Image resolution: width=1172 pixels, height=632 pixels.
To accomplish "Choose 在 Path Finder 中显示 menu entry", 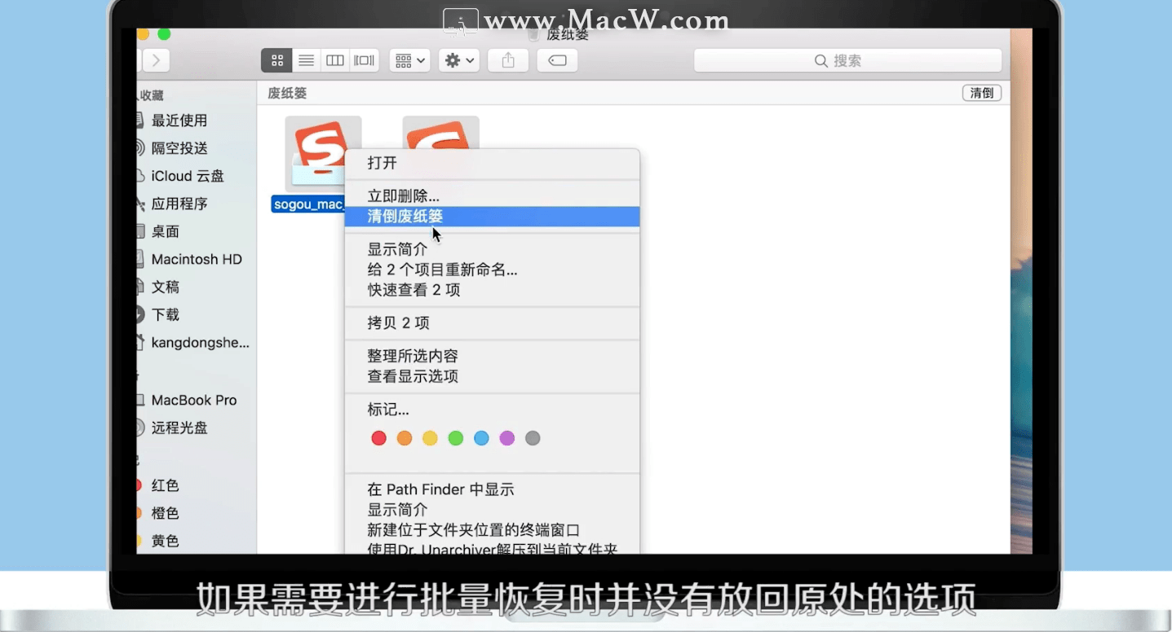I will pyautogui.click(x=492, y=489).
